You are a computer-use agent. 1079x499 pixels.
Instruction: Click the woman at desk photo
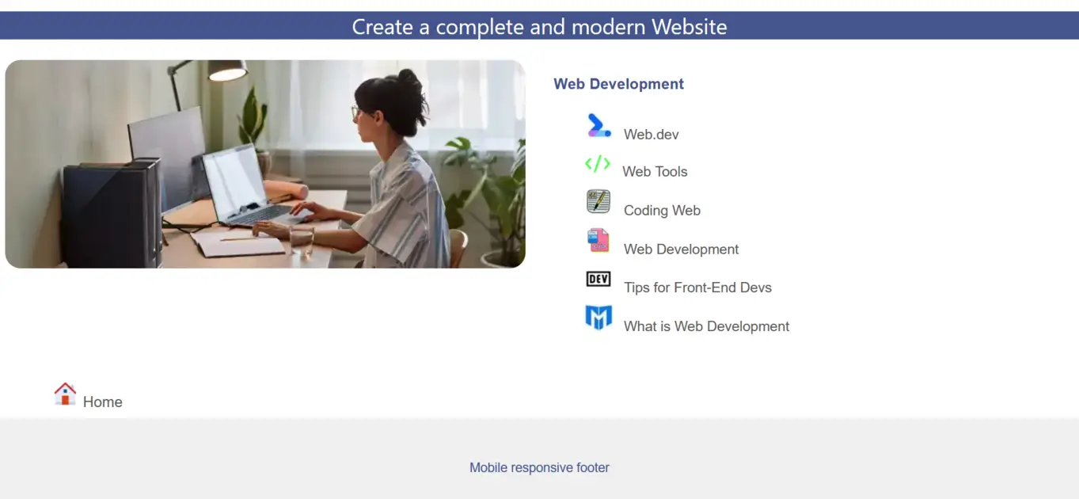[265, 164]
